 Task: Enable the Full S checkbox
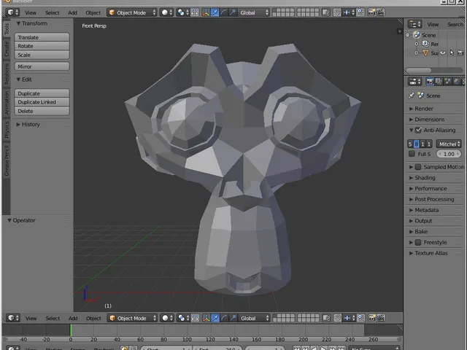click(x=412, y=154)
